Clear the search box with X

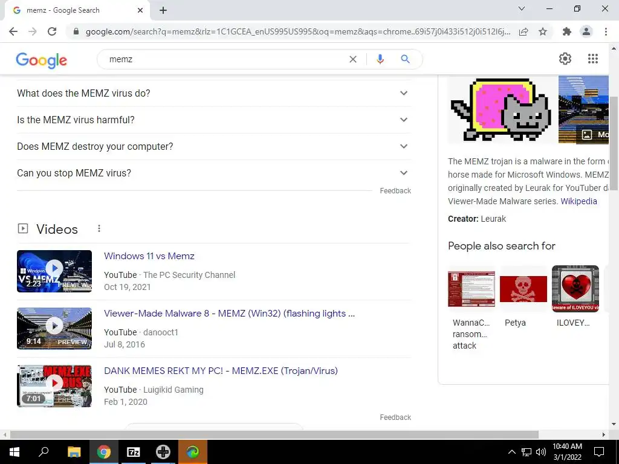[x=353, y=59]
